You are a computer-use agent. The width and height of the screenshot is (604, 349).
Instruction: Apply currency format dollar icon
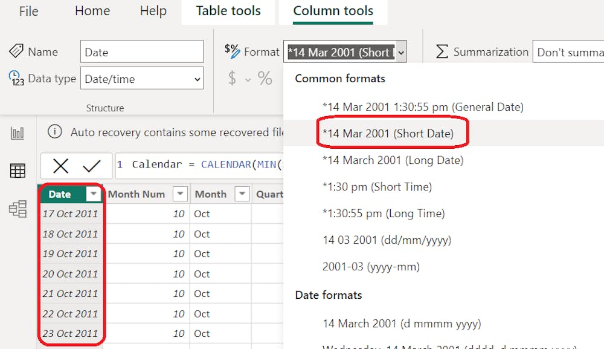[233, 78]
